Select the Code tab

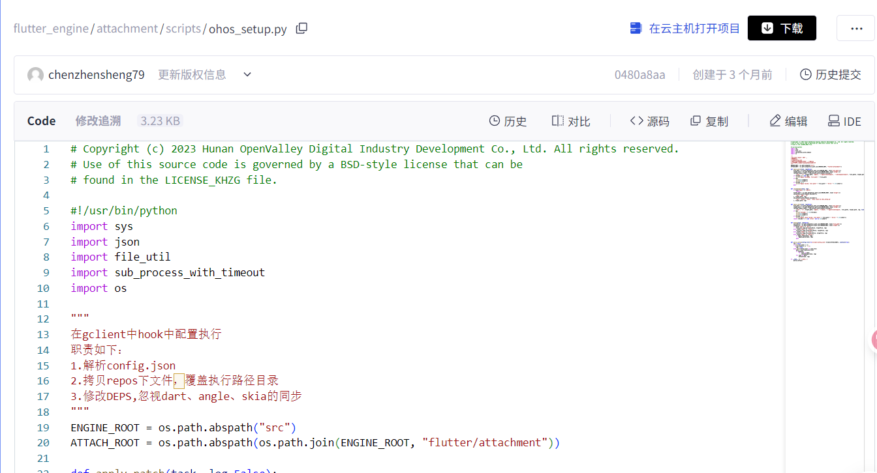pos(41,121)
